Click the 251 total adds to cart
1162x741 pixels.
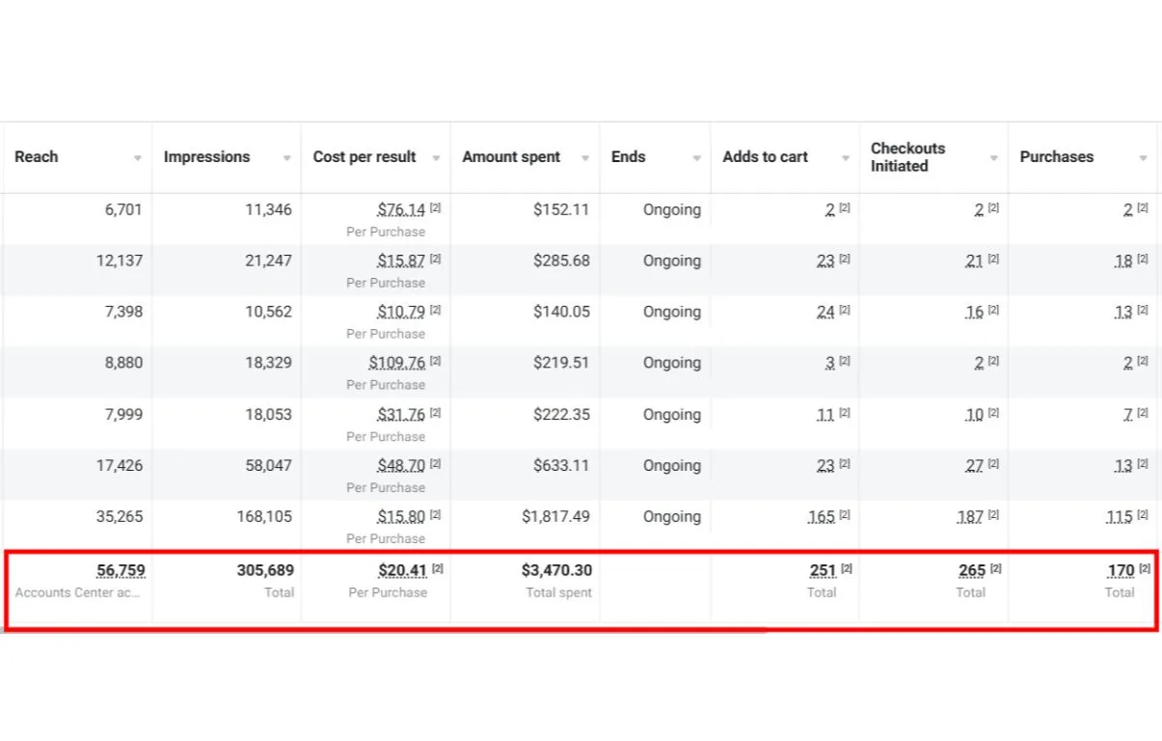pyautogui.click(x=823, y=570)
